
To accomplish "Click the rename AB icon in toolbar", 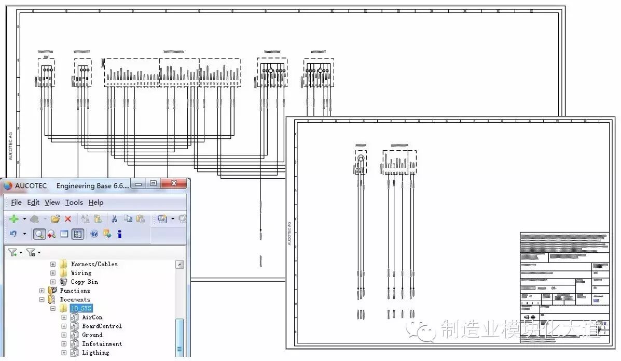I will point(85,219).
